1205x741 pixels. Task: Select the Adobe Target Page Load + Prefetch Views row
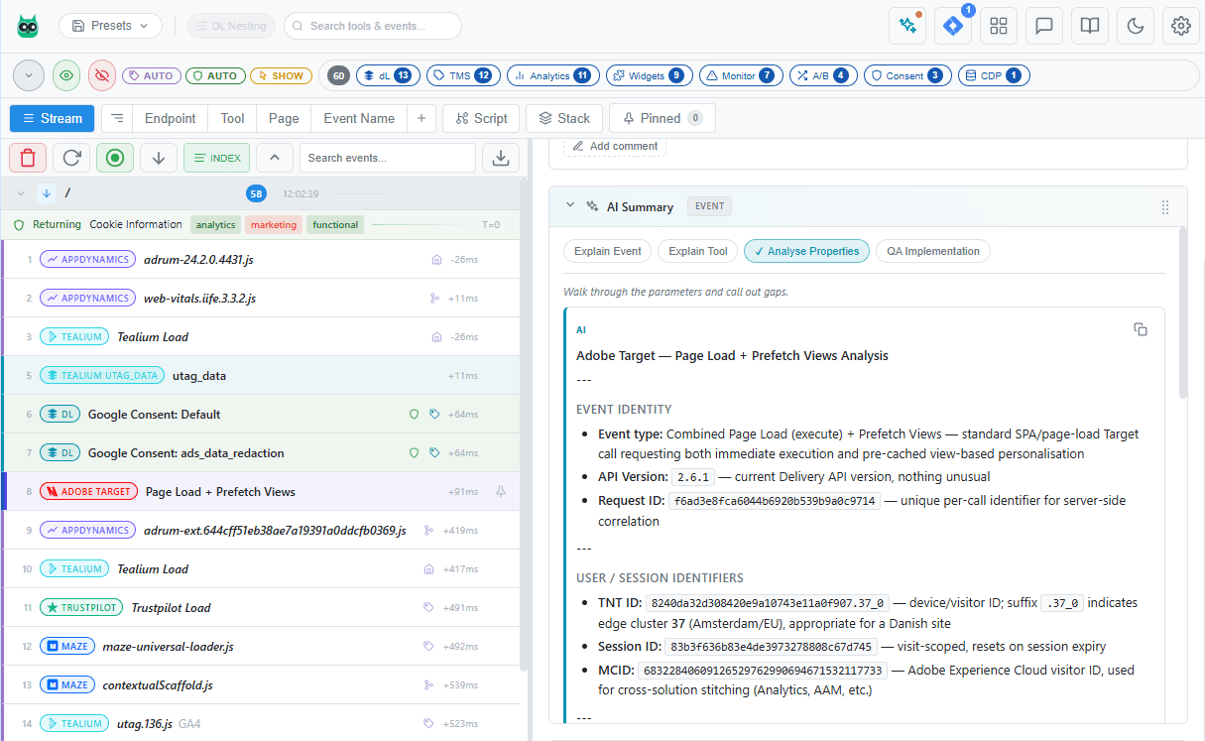tap(260, 491)
